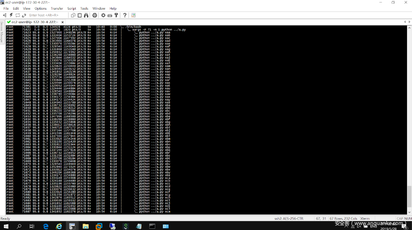Click the Paste clipboard toolbar icon

coord(80,15)
